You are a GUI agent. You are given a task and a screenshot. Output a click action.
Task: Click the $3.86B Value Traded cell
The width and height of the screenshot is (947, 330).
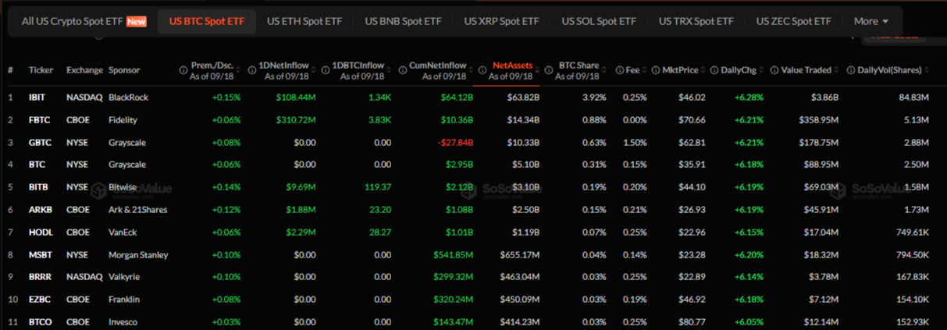(822, 98)
